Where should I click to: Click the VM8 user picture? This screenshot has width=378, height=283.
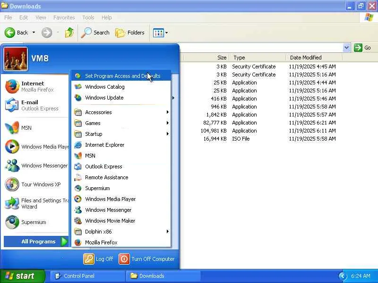pos(16,59)
